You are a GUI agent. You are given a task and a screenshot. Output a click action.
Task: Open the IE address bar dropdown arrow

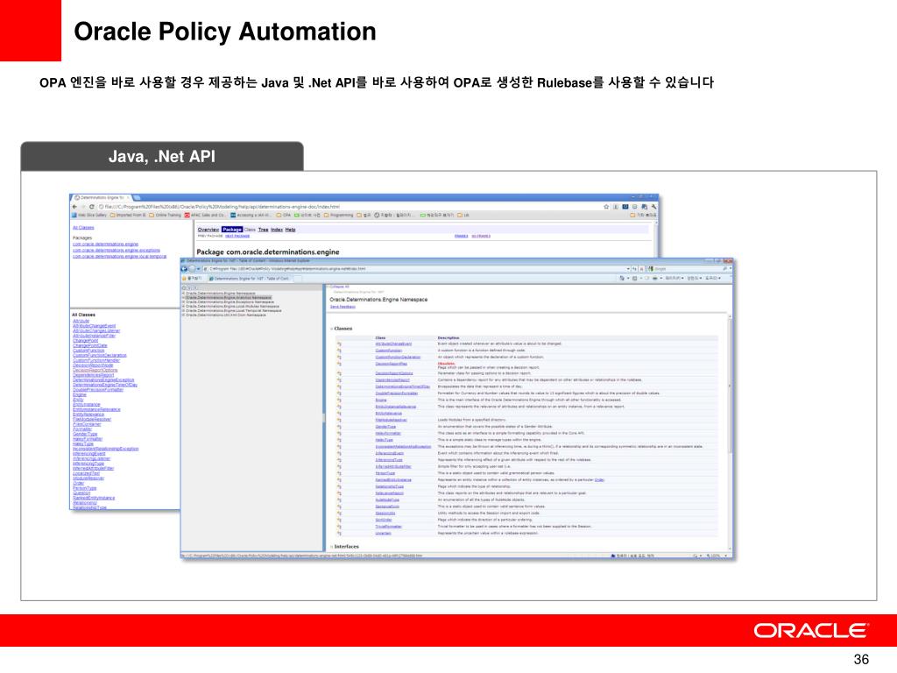[628, 268]
